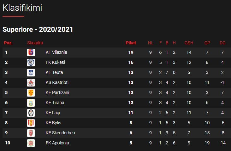Sort table by Piket column header

tap(131, 43)
